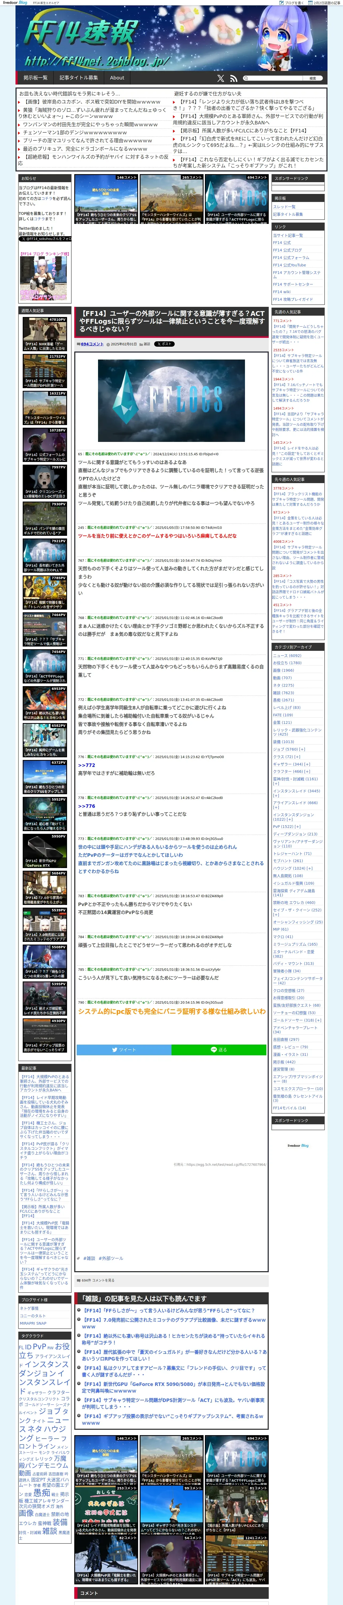Click the green LINE 送る share button

click(x=219, y=1050)
